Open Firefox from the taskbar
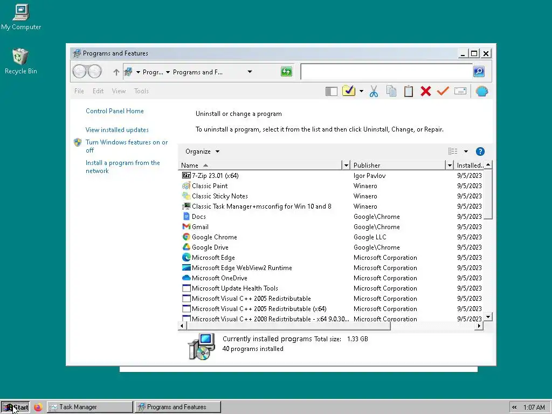The height and width of the screenshot is (414, 552). point(38,407)
